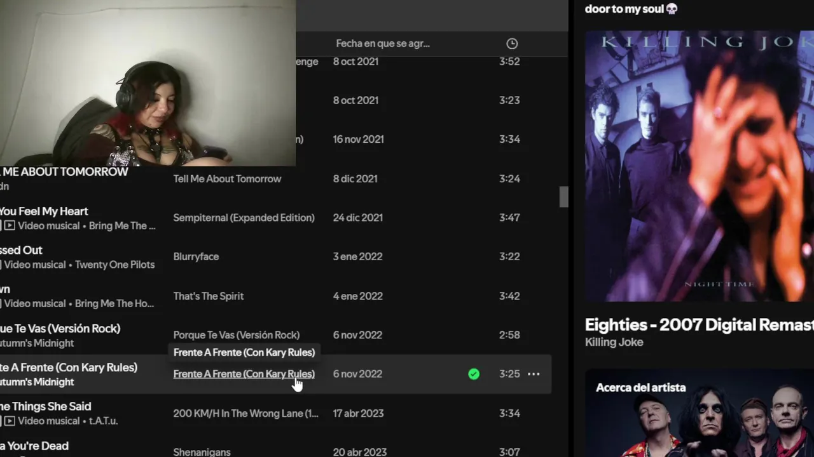Image resolution: width=814 pixels, height=457 pixels.
Task: Click the 20 abr 2023 date cell
Action: 360,452
